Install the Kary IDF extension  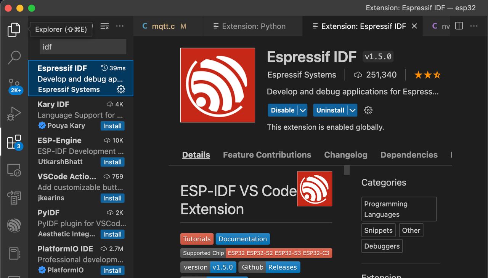coord(112,126)
